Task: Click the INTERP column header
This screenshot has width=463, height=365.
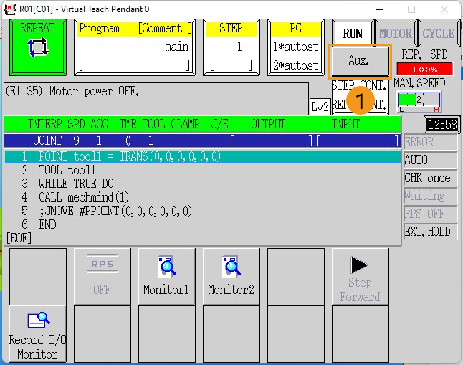Action: (44, 124)
